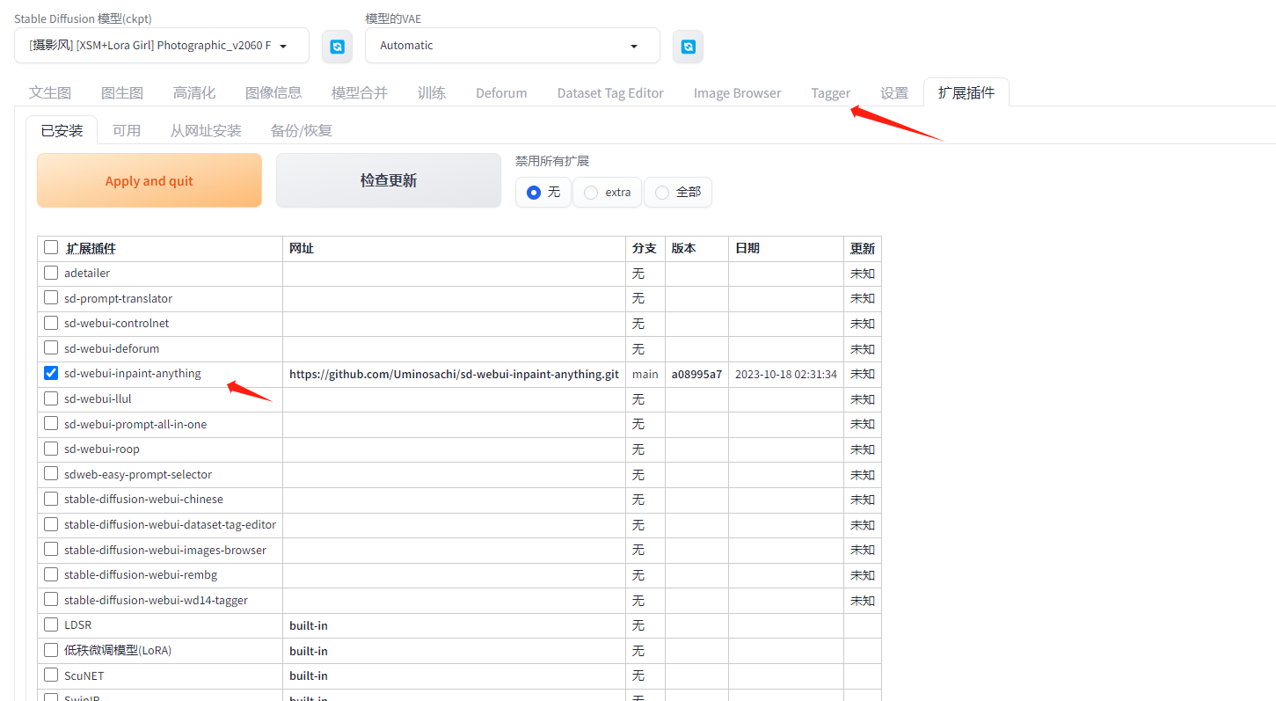Go to the 训练 tab
This screenshot has width=1276, height=701.
point(432,92)
